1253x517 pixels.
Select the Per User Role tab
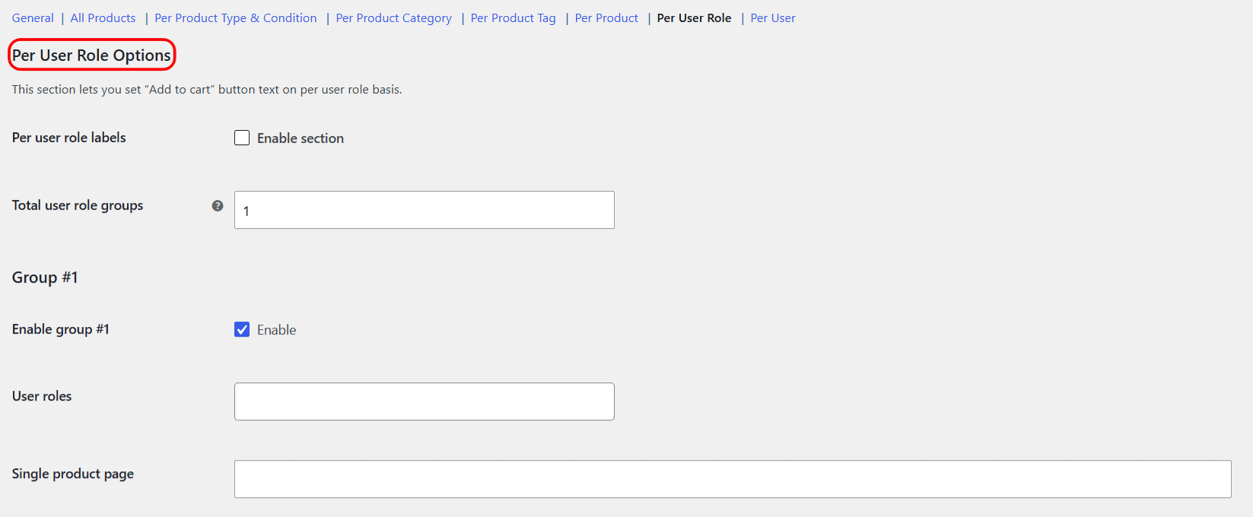pos(695,18)
